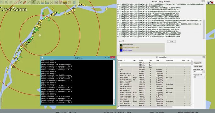This screenshot has height=113, width=215.
Task: Click AIS list horizontal scroll right arrow
Action: click(x=190, y=107)
